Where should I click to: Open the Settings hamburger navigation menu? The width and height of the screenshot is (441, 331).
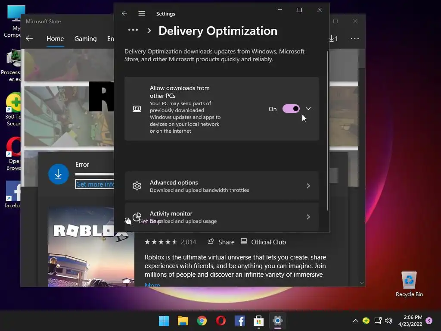[x=142, y=13]
